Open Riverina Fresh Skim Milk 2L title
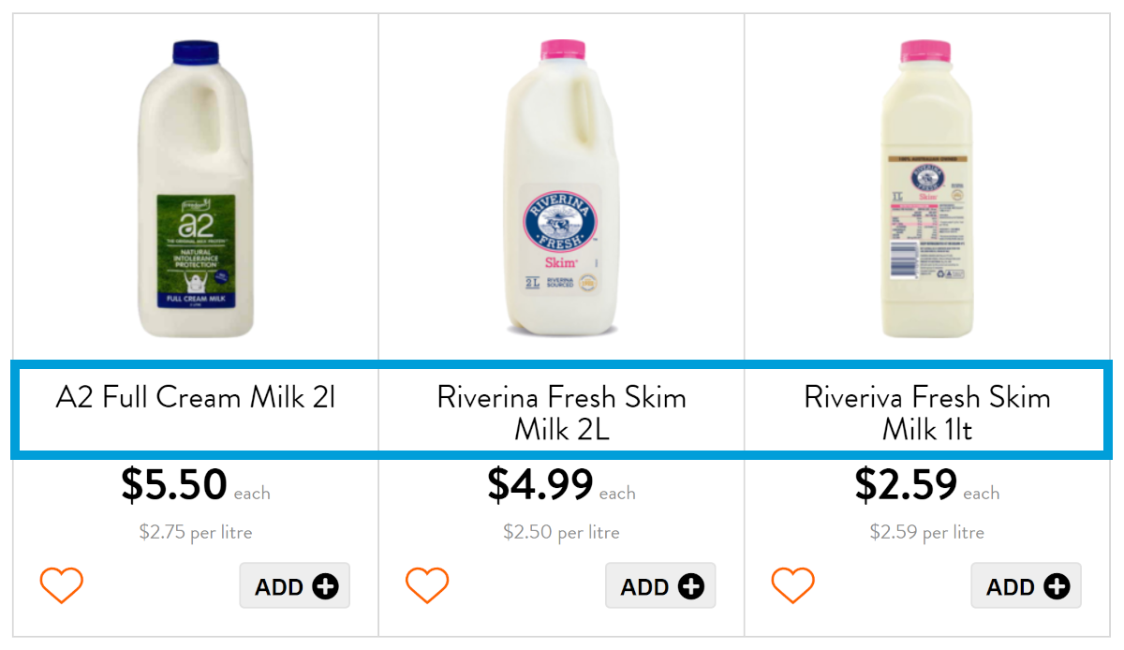 coord(562,412)
